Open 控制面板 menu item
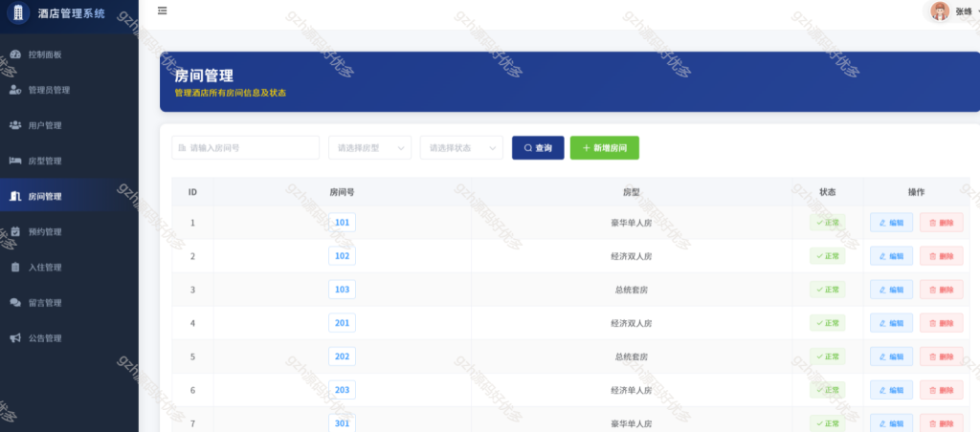 coord(69,54)
